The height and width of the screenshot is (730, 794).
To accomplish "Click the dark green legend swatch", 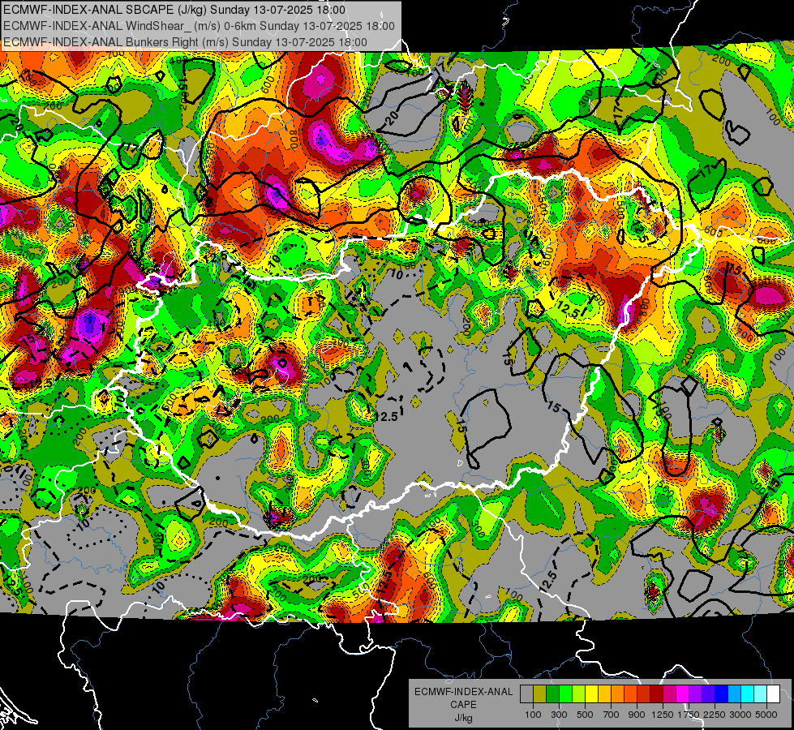I will click(x=553, y=694).
